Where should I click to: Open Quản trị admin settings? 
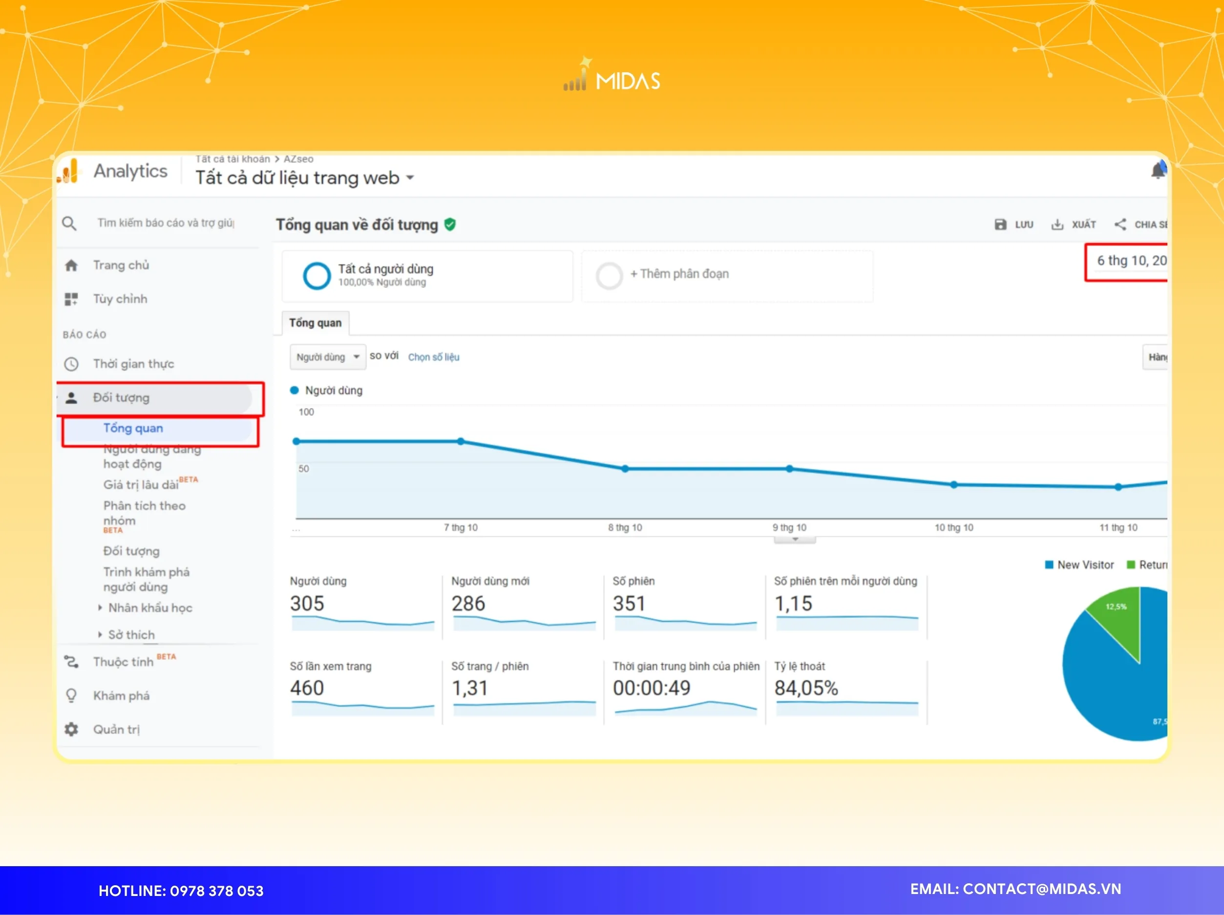point(117,729)
